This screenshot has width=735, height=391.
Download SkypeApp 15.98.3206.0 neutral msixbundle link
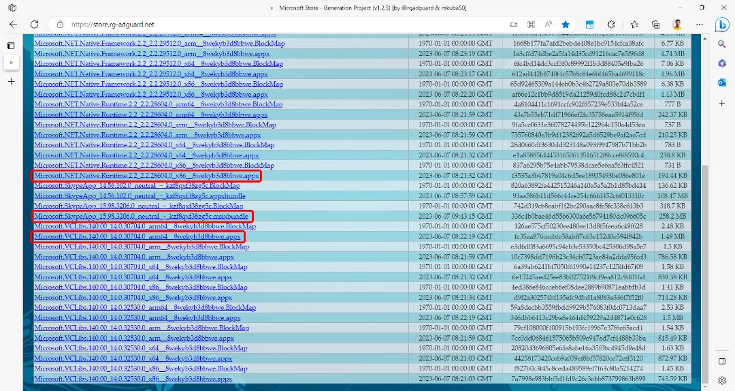tap(141, 217)
